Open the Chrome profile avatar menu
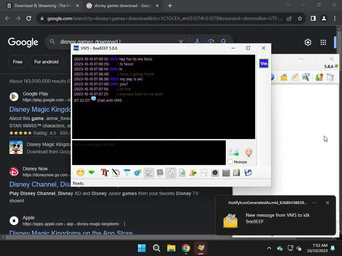 point(324,19)
